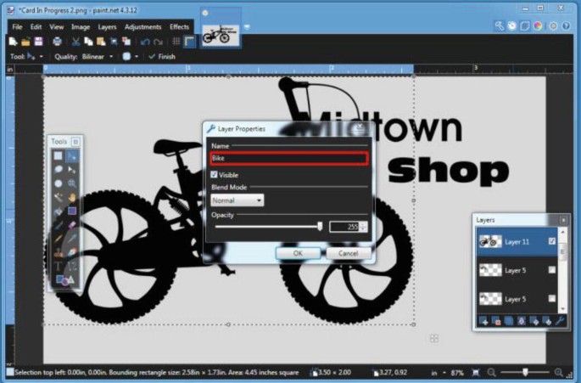Open the Blend Mode Normal dropdown
The image size is (581, 383).
237,200
